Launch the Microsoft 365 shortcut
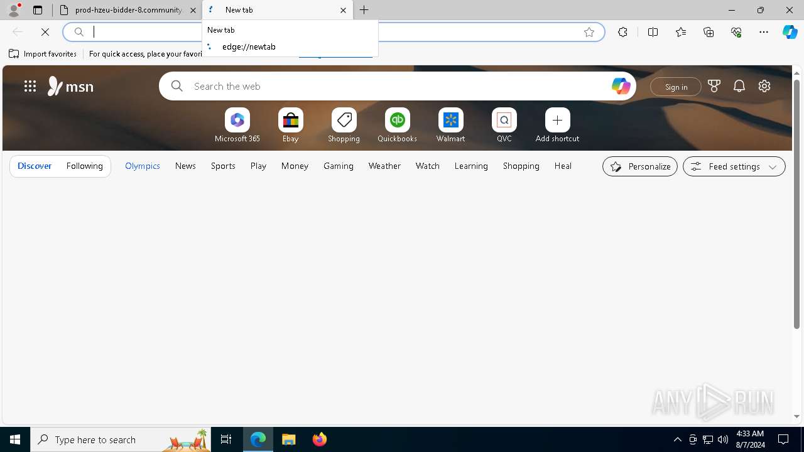The height and width of the screenshot is (452, 804). pyautogui.click(x=237, y=126)
